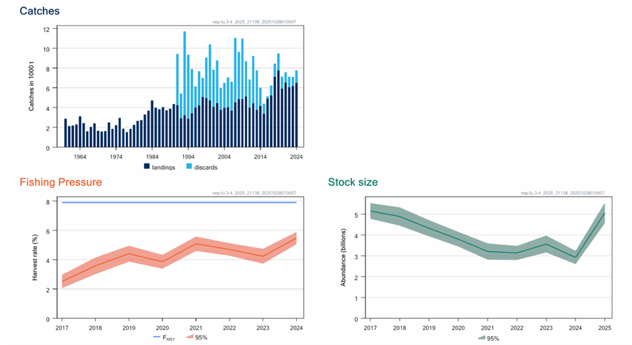Click the 2024 tick on Catches x-axis

[x=296, y=157]
